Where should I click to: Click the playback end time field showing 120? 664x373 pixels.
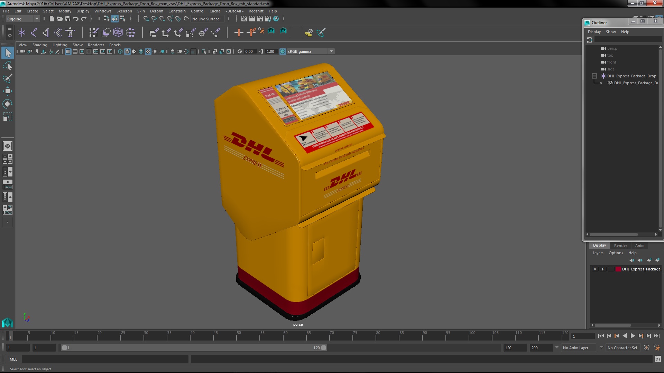(515, 348)
